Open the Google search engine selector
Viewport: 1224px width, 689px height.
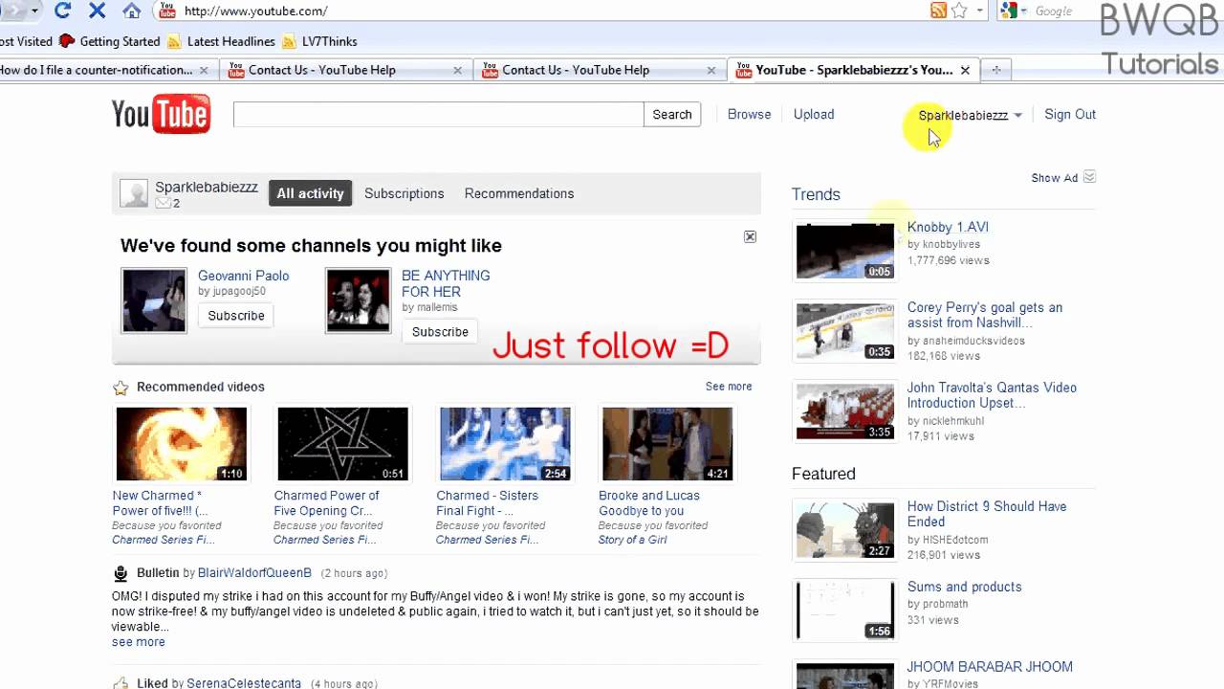(1014, 11)
